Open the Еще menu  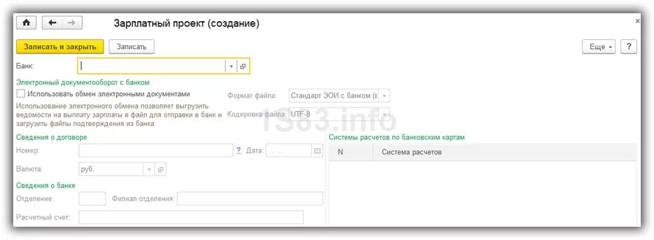click(x=599, y=46)
